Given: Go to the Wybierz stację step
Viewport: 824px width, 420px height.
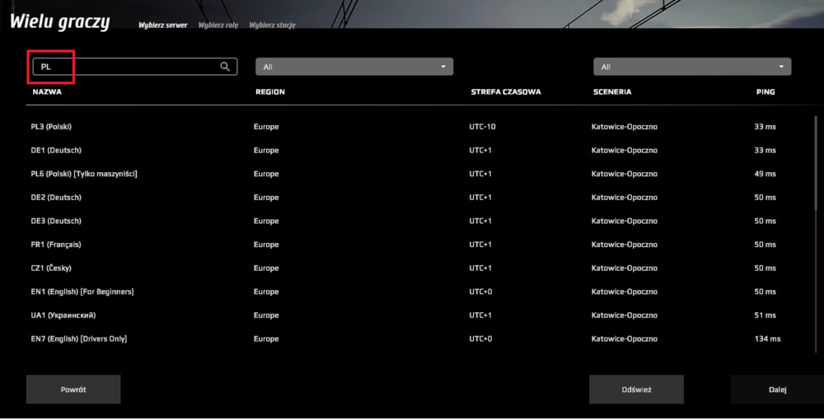Looking at the screenshot, I should (272, 26).
